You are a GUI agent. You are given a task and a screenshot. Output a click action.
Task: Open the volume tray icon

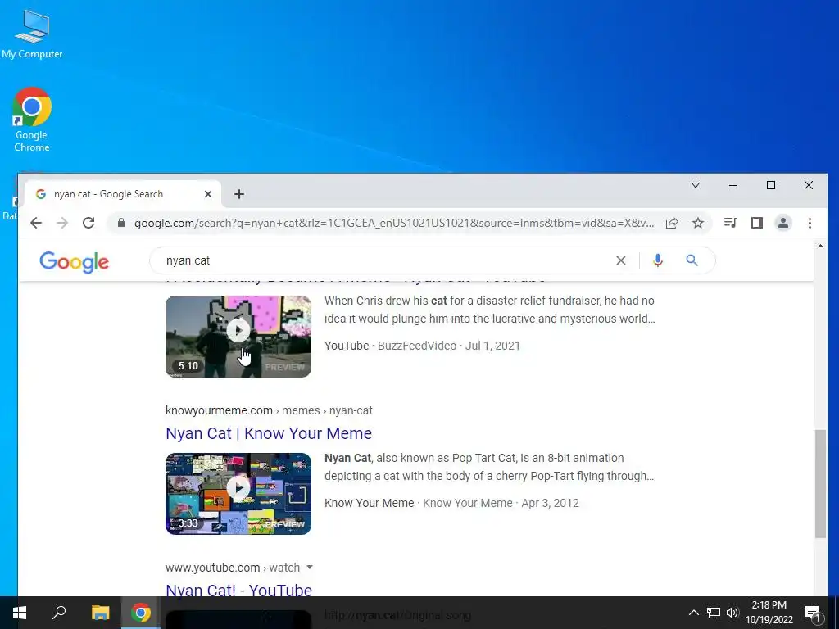coord(732,613)
